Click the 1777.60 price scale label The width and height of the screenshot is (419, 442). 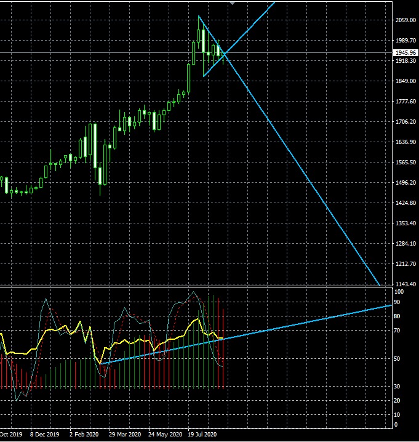click(x=405, y=101)
